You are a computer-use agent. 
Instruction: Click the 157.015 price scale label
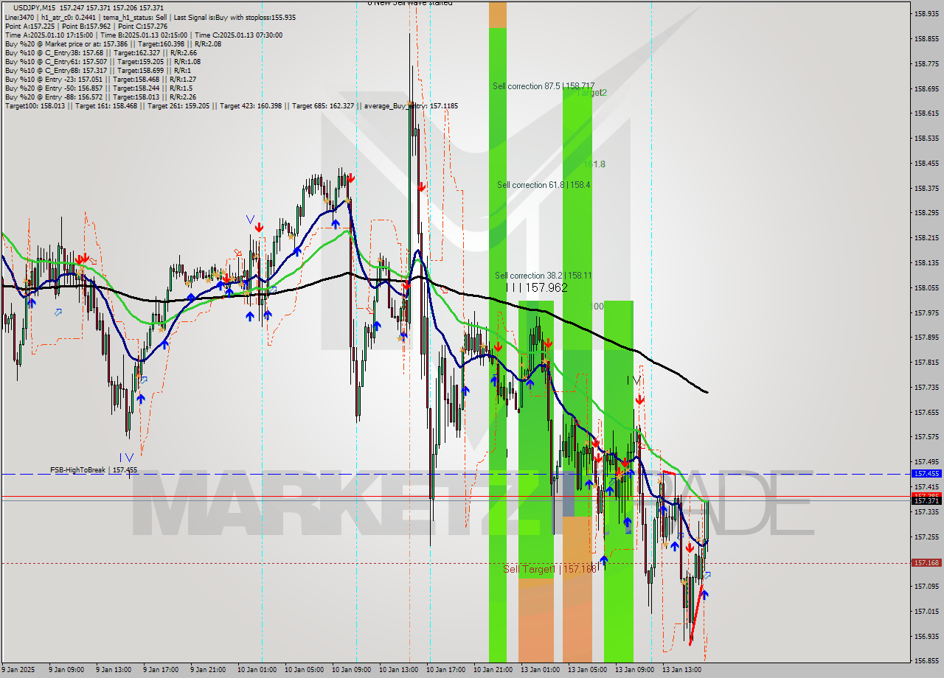tap(926, 611)
